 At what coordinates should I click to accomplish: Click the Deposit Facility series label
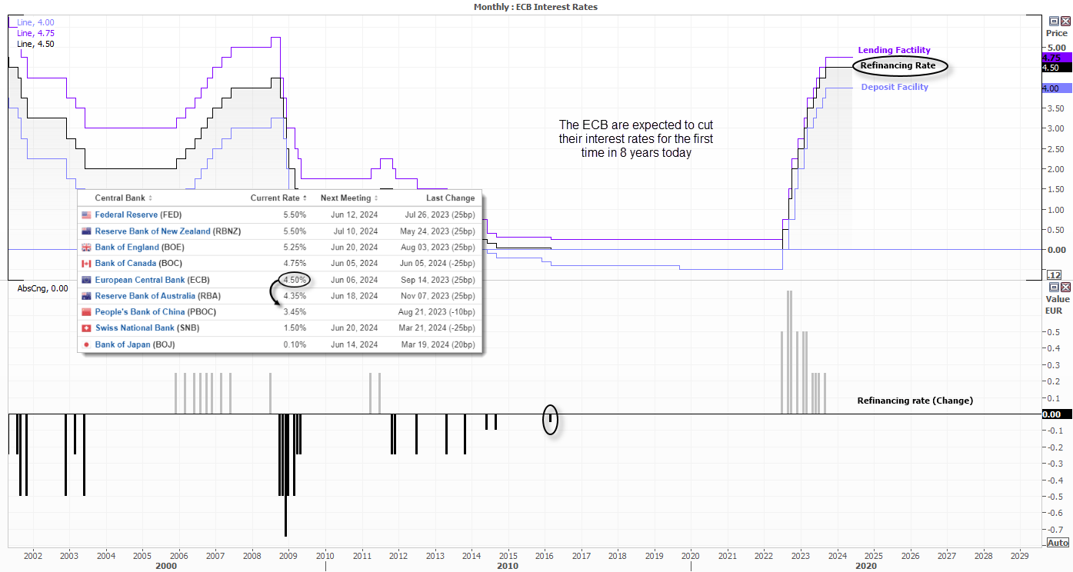pos(895,87)
